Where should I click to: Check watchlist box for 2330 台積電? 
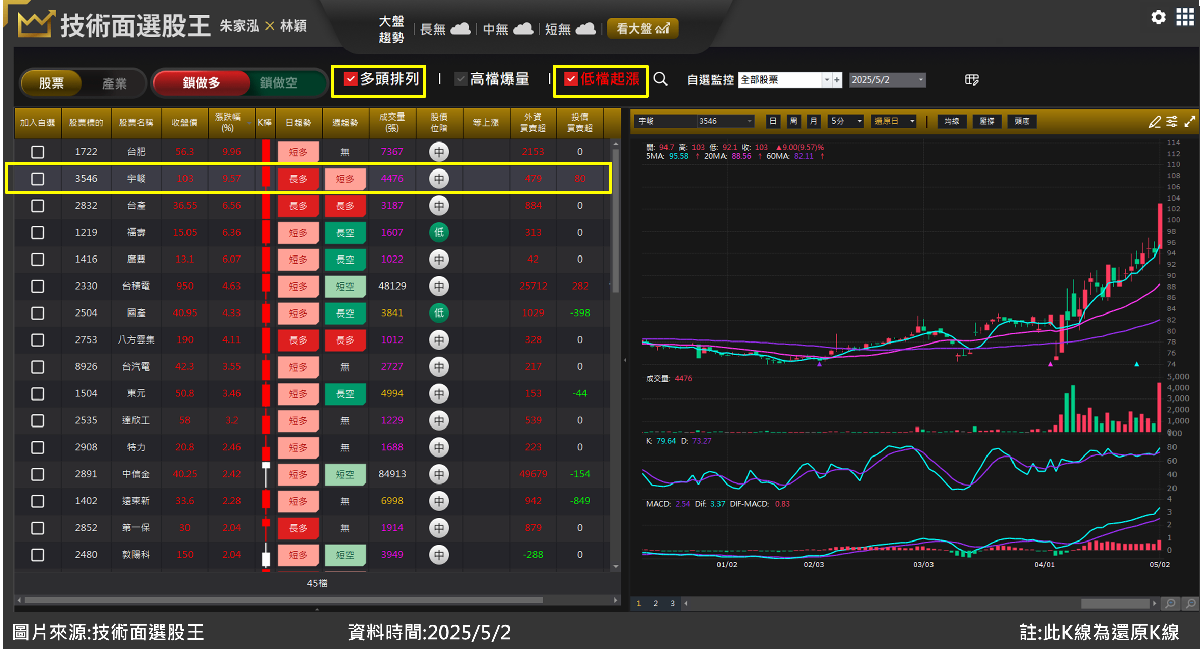[38, 286]
